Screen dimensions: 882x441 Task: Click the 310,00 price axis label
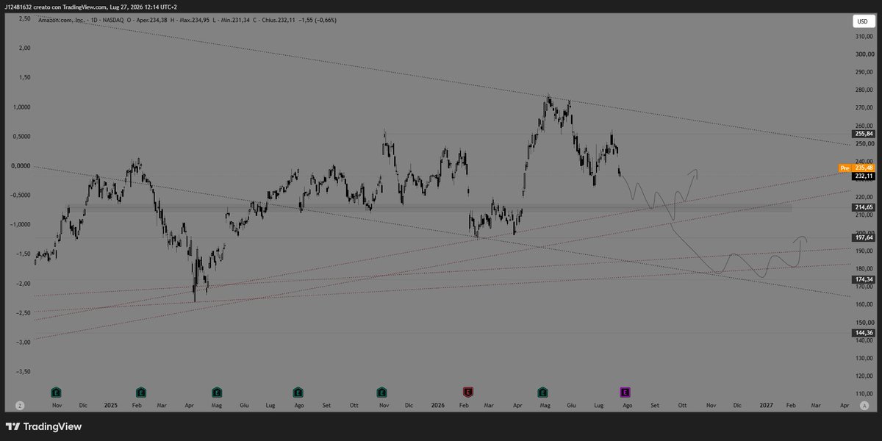pos(863,36)
